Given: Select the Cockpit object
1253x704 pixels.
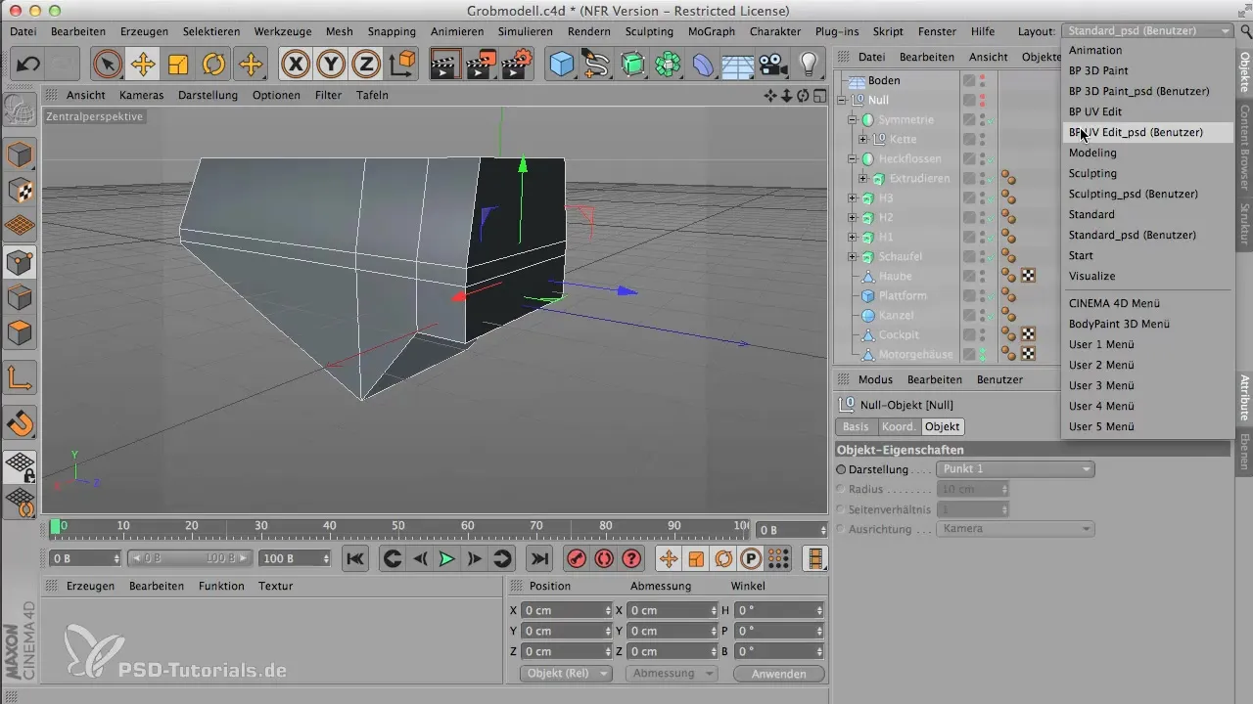Looking at the screenshot, I should [899, 334].
